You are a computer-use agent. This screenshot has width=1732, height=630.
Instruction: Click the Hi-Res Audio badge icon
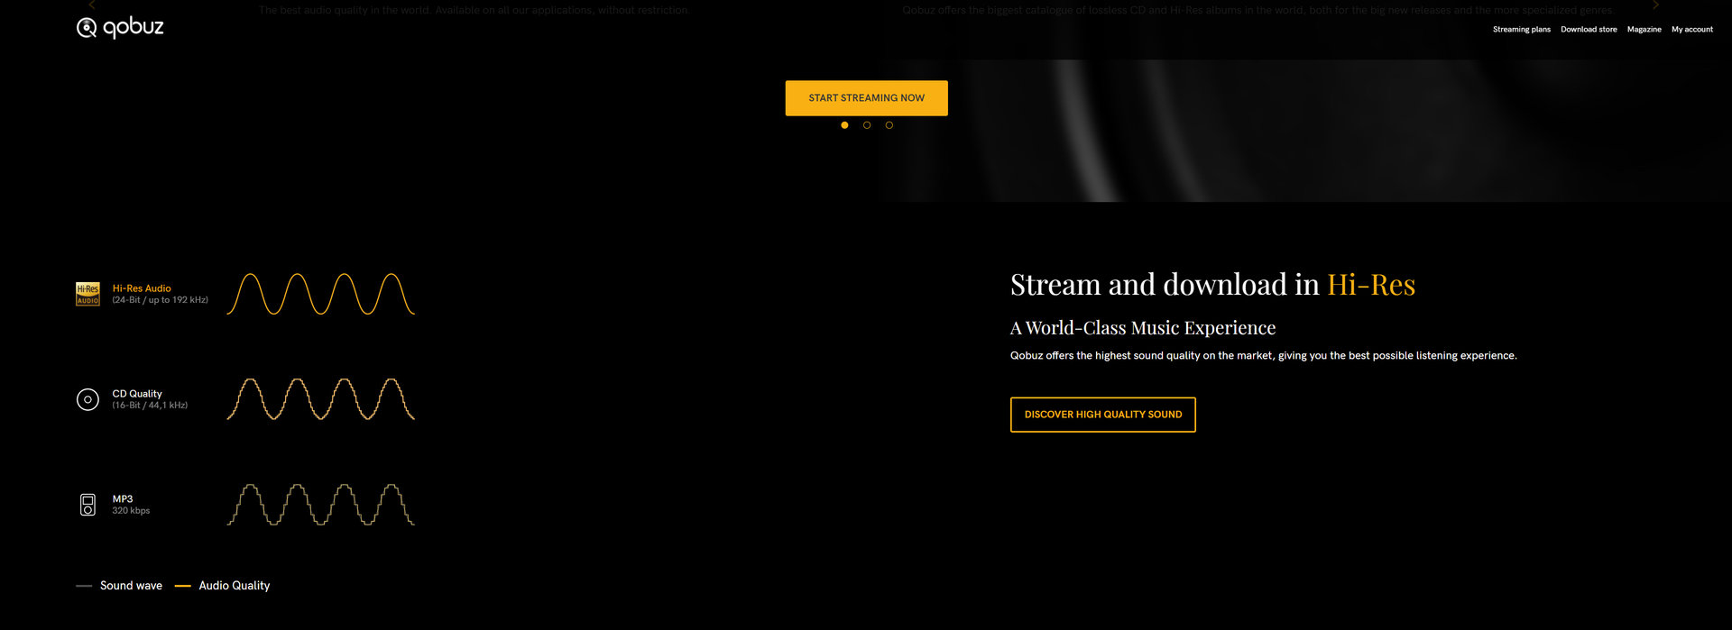(x=88, y=294)
